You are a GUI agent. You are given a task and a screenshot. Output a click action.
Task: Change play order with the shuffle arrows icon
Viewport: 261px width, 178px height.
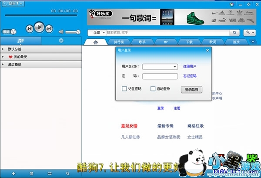[50, 174]
